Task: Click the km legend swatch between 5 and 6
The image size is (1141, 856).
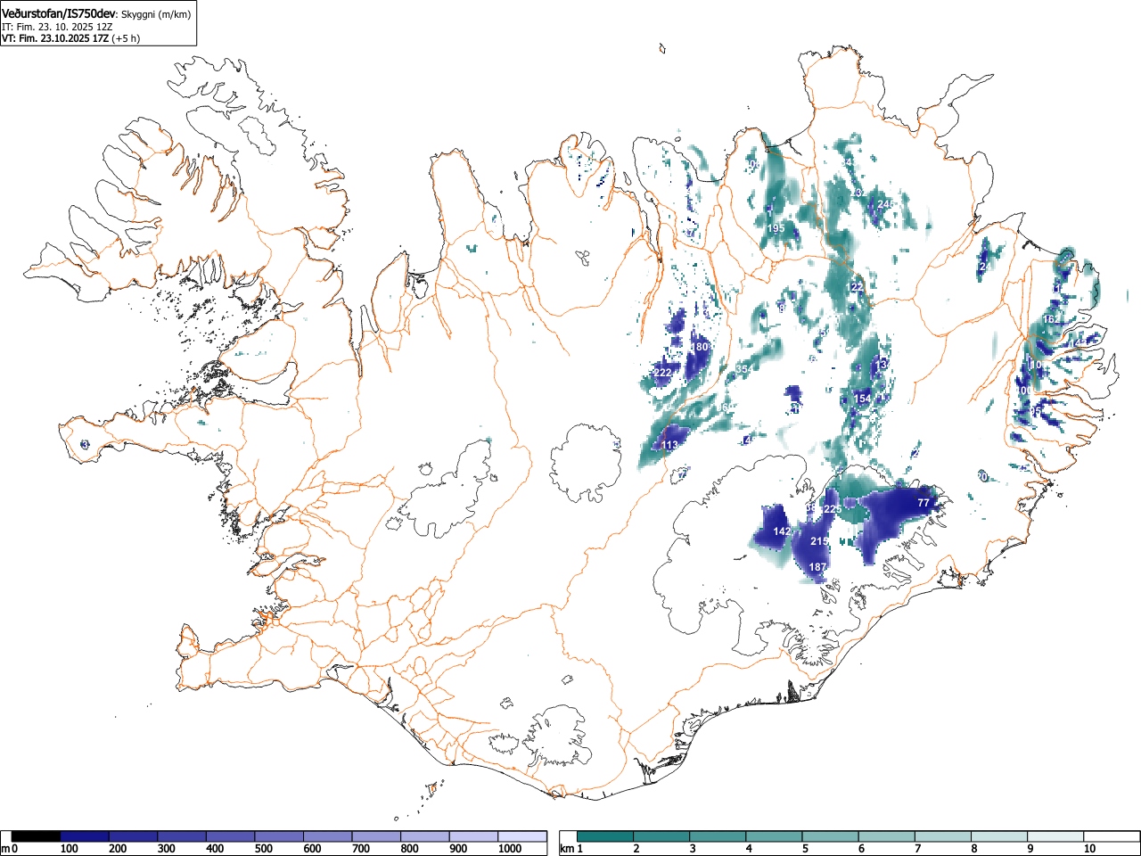Action: click(831, 836)
